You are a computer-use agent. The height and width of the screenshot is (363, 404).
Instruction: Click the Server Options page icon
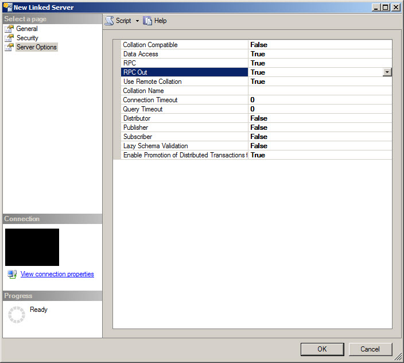point(9,48)
